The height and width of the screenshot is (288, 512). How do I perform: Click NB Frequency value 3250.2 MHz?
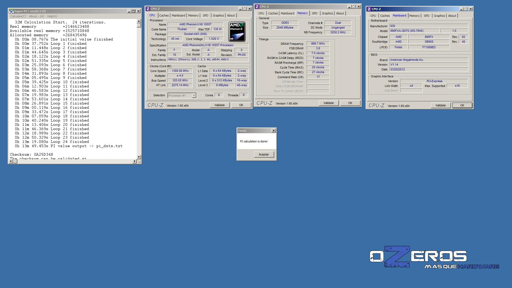point(338,33)
